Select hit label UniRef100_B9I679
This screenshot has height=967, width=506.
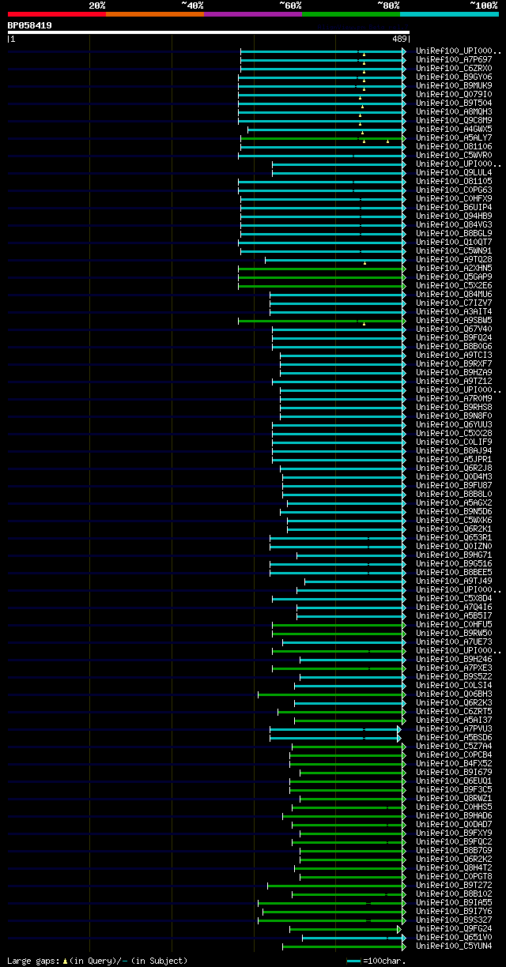point(454,773)
